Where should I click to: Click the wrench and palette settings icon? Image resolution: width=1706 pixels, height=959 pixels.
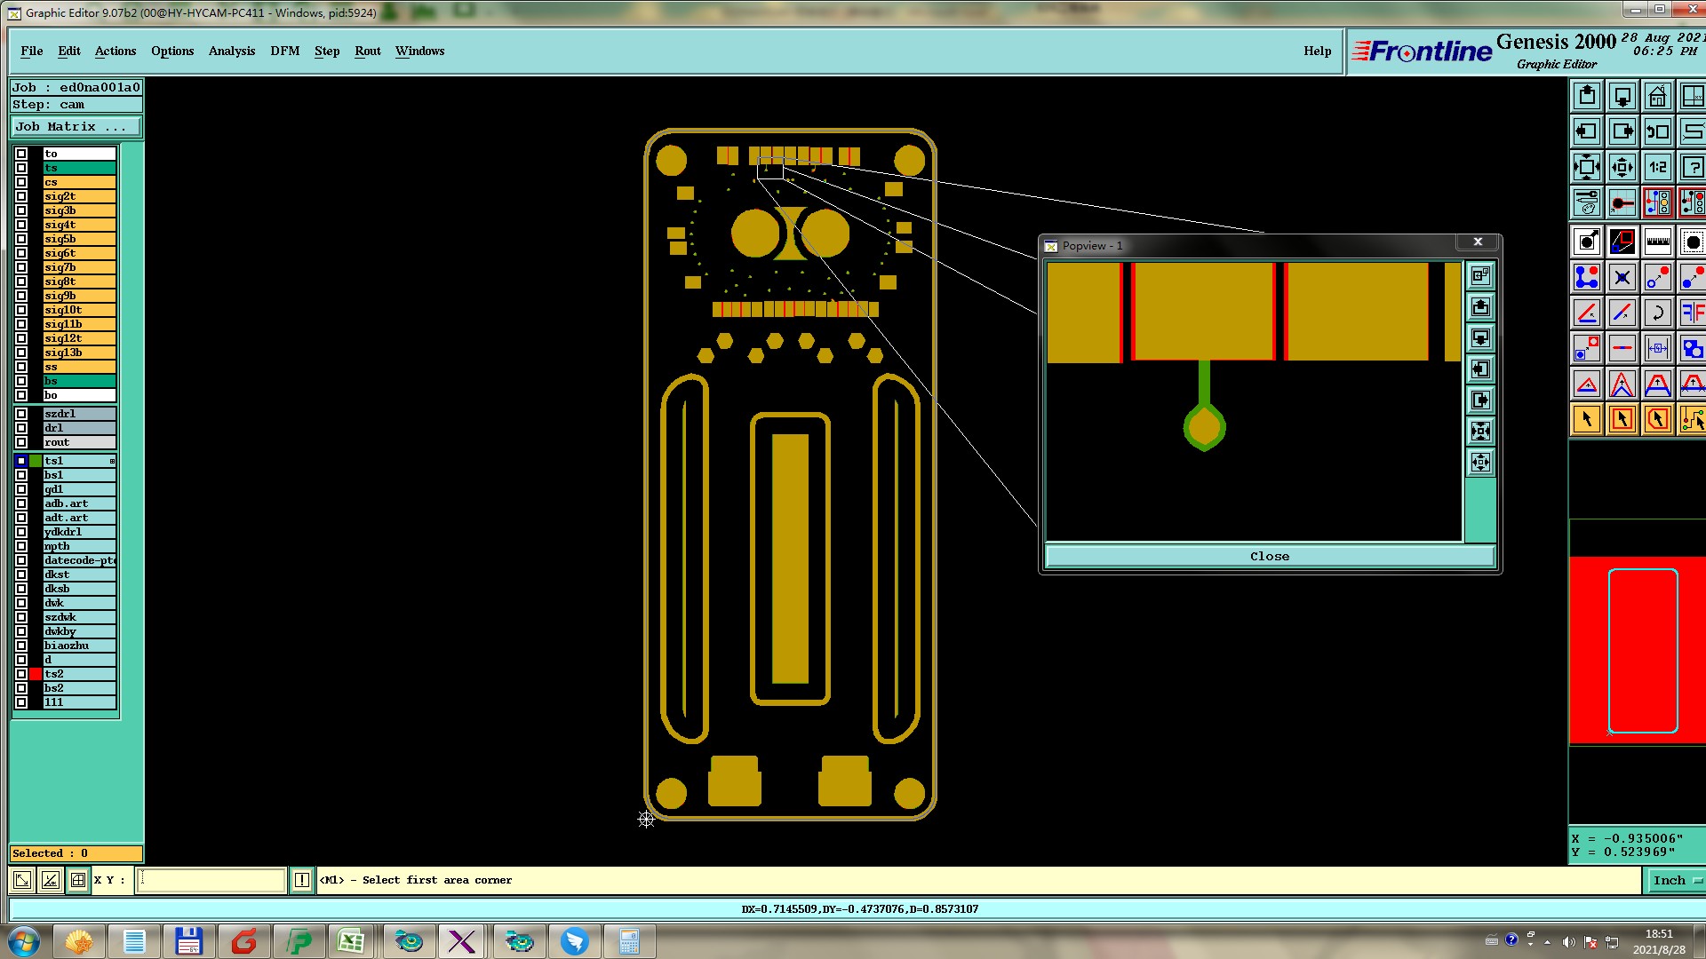1586,202
